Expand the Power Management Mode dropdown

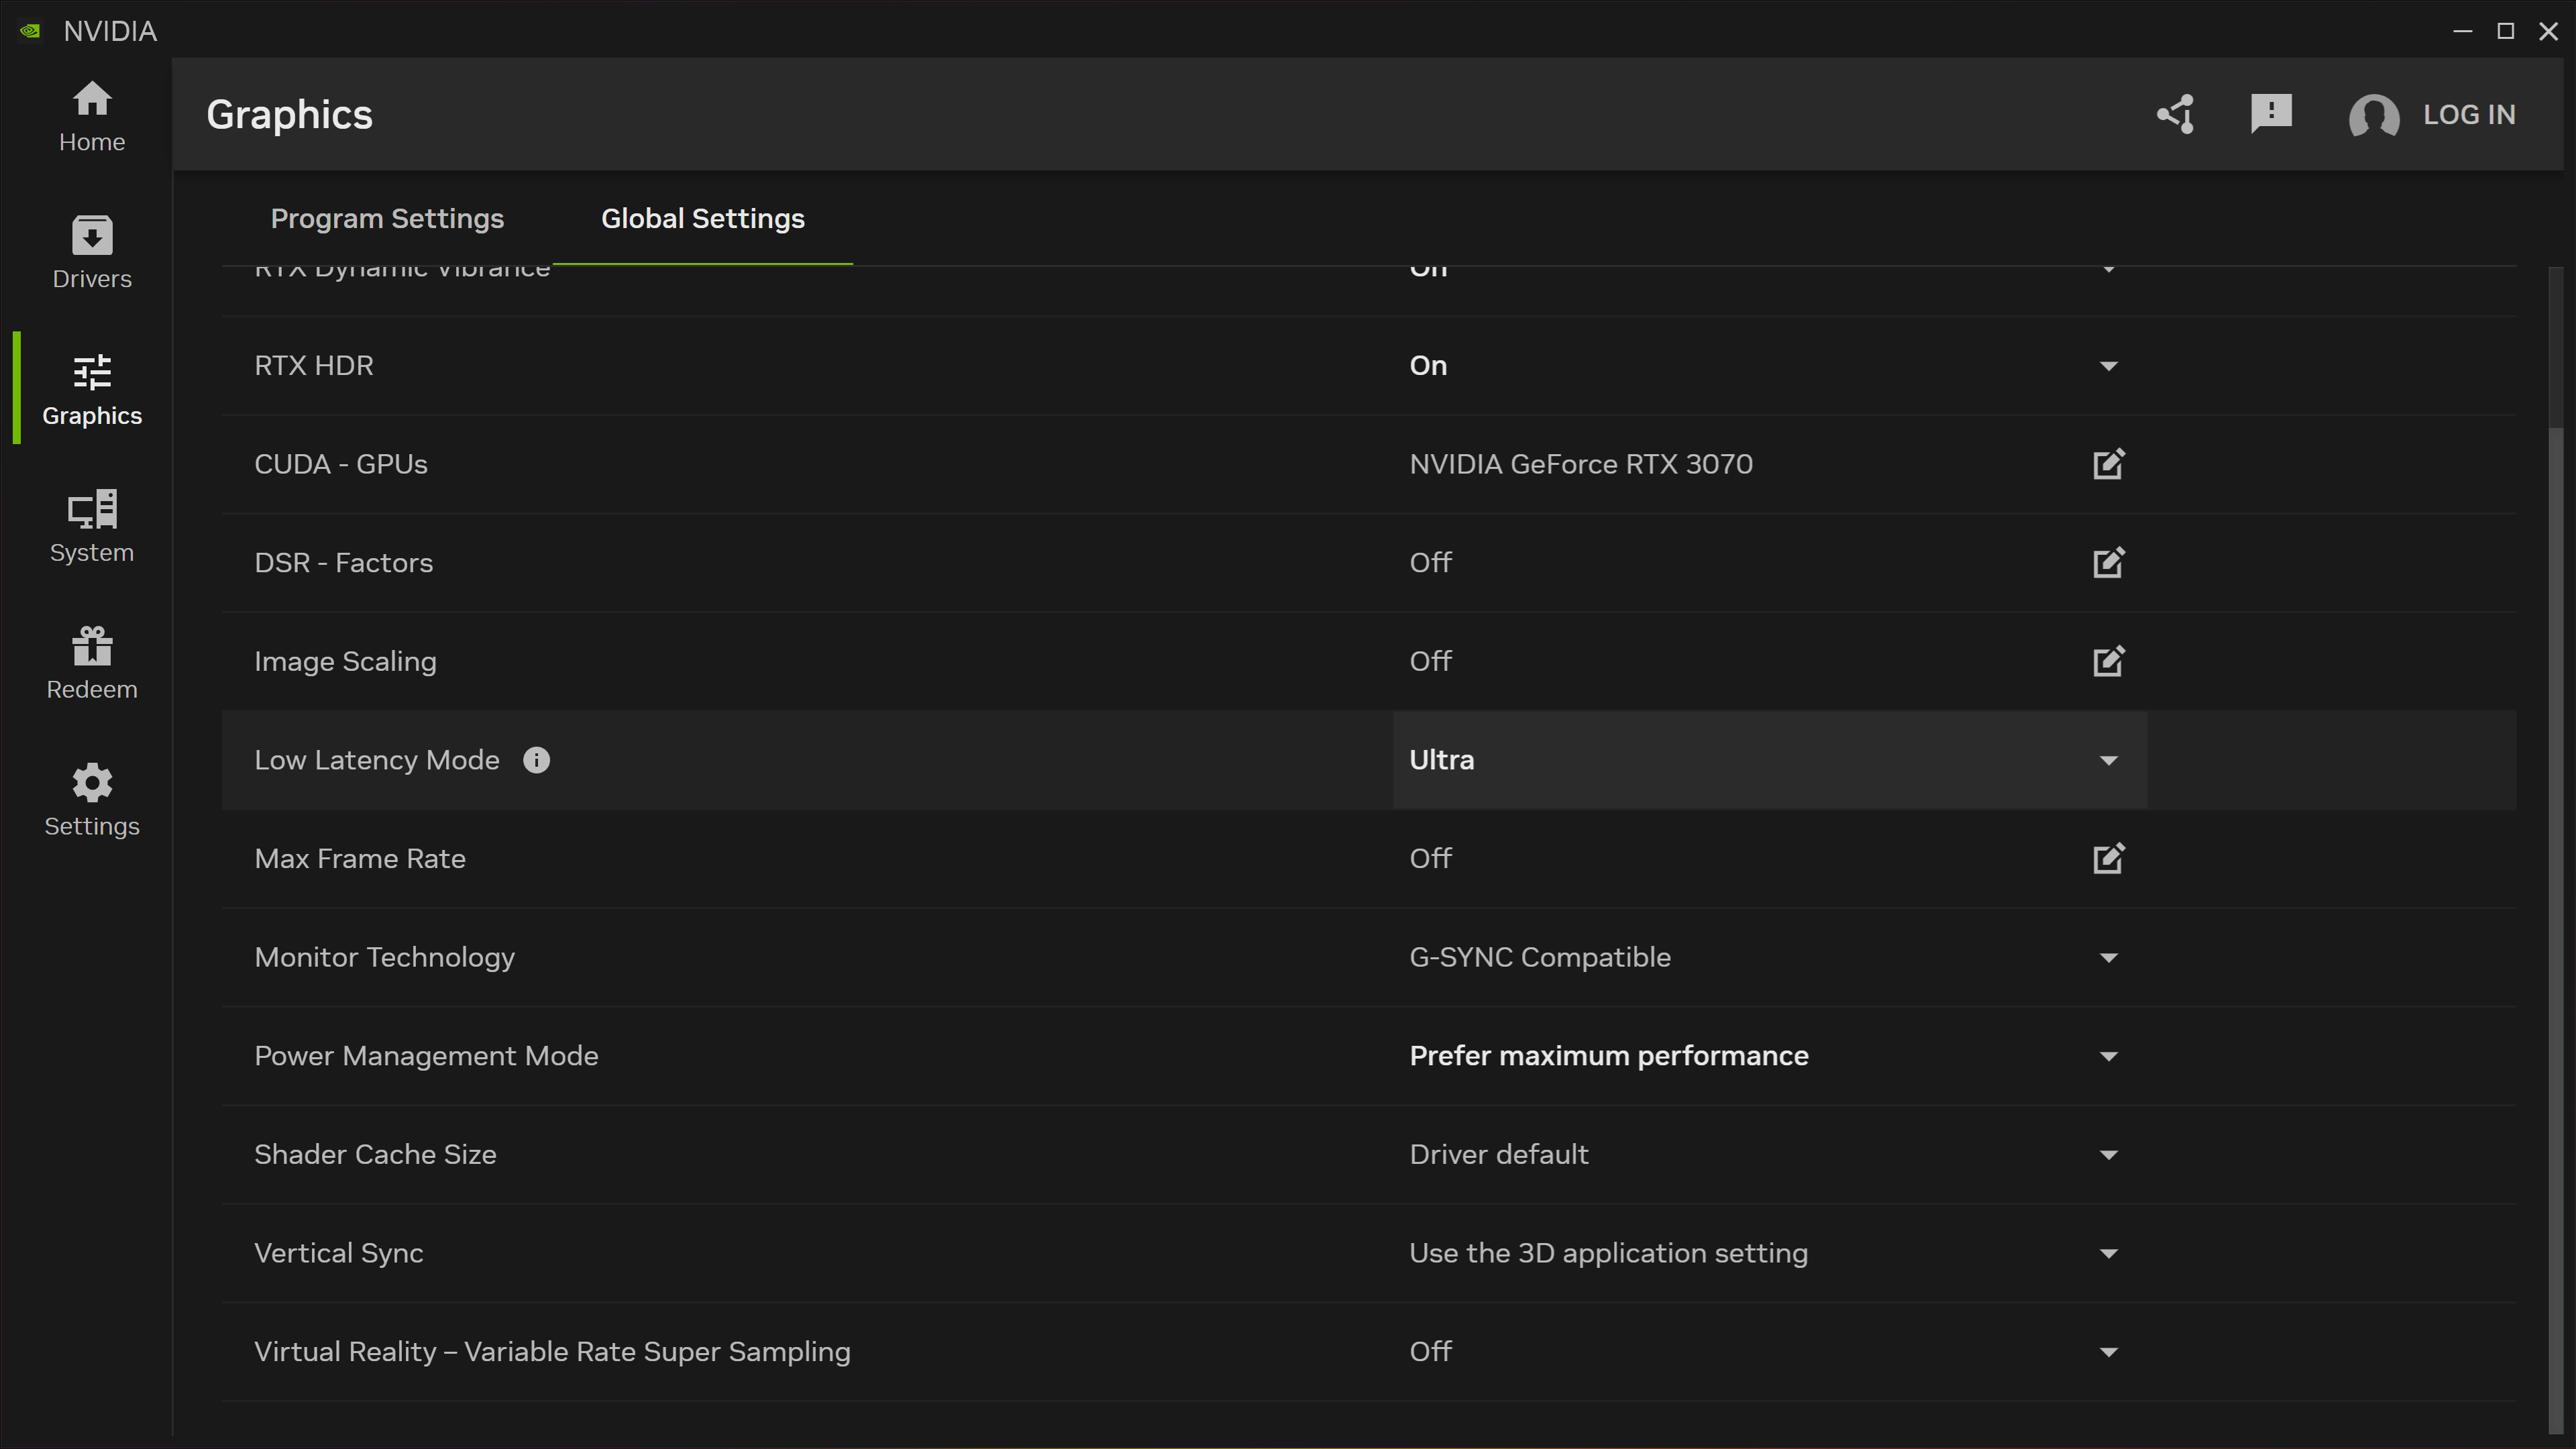pyautogui.click(x=2108, y=1056)
